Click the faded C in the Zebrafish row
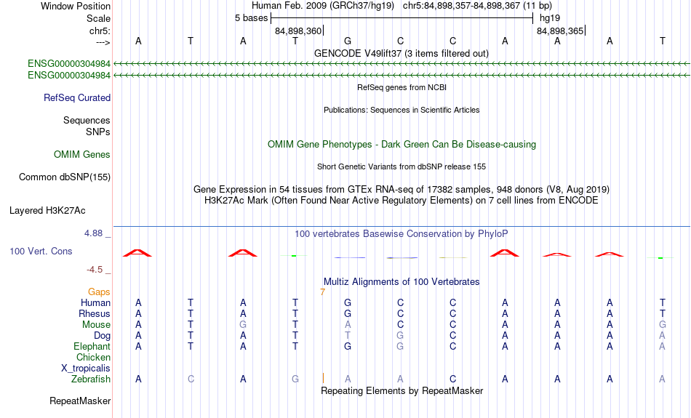 pos(191,379)
